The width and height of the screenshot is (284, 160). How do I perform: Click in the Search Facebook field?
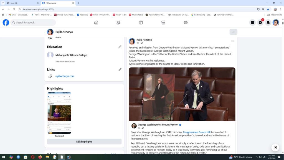pyautogui.click(x=33, y=22)
